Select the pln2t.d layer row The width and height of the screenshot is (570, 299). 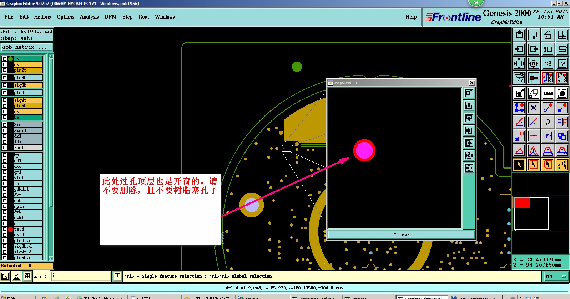click(x=28, y=241)
